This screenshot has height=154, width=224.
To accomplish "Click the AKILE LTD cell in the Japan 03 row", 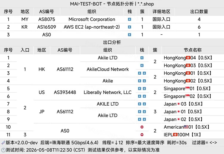I will point(108,104).
